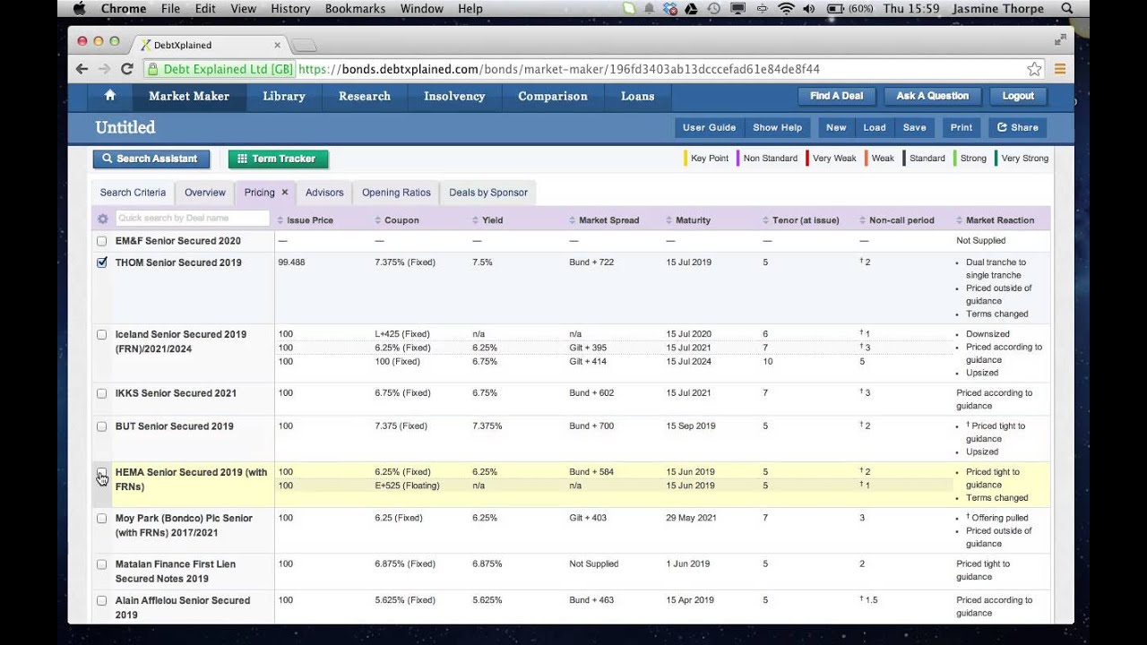Tick the BUT Senior Secured 2019 checkbox
1147x645 pixels.
point(101,426)
